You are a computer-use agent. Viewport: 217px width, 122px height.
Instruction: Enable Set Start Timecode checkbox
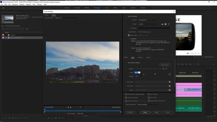(126, 101)
